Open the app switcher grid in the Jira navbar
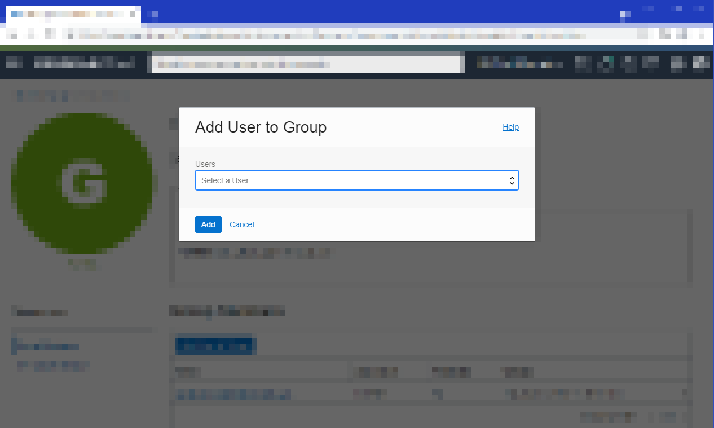This screenshot has width=714, height=428. [x=582, y=64]
